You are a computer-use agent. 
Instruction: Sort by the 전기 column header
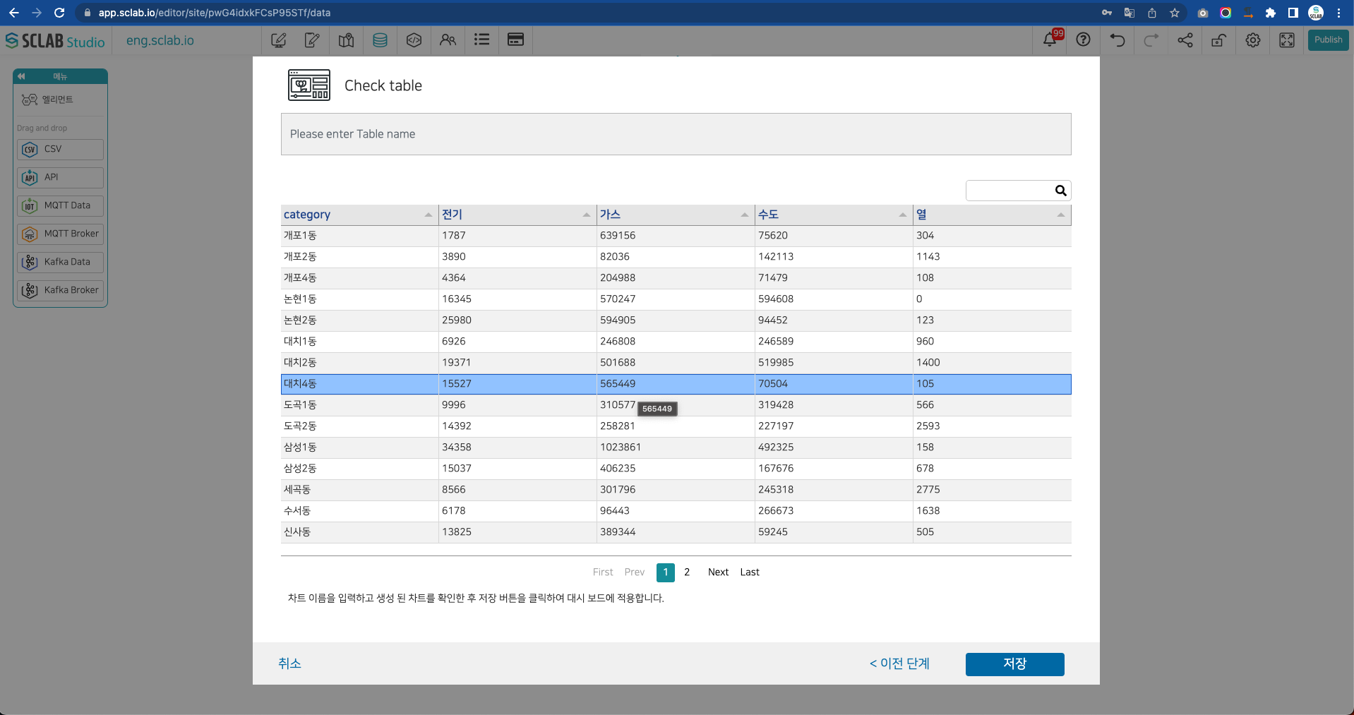coord(517,215)
